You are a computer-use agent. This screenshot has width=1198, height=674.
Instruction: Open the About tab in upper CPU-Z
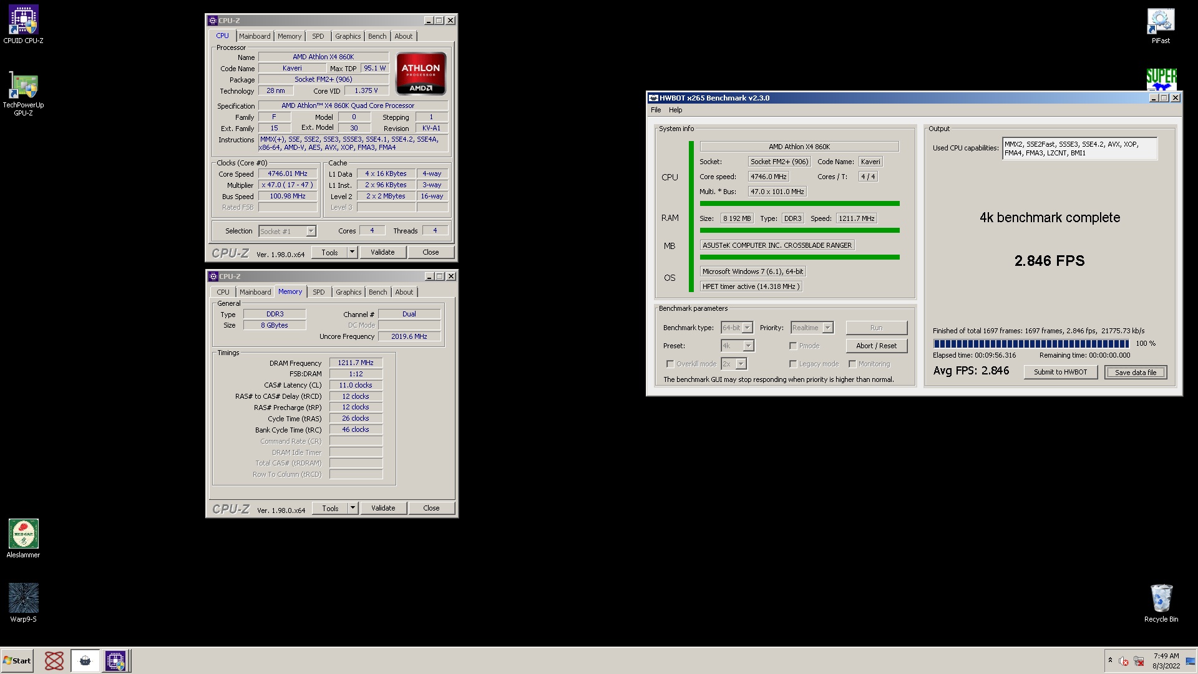pos(403,36)
